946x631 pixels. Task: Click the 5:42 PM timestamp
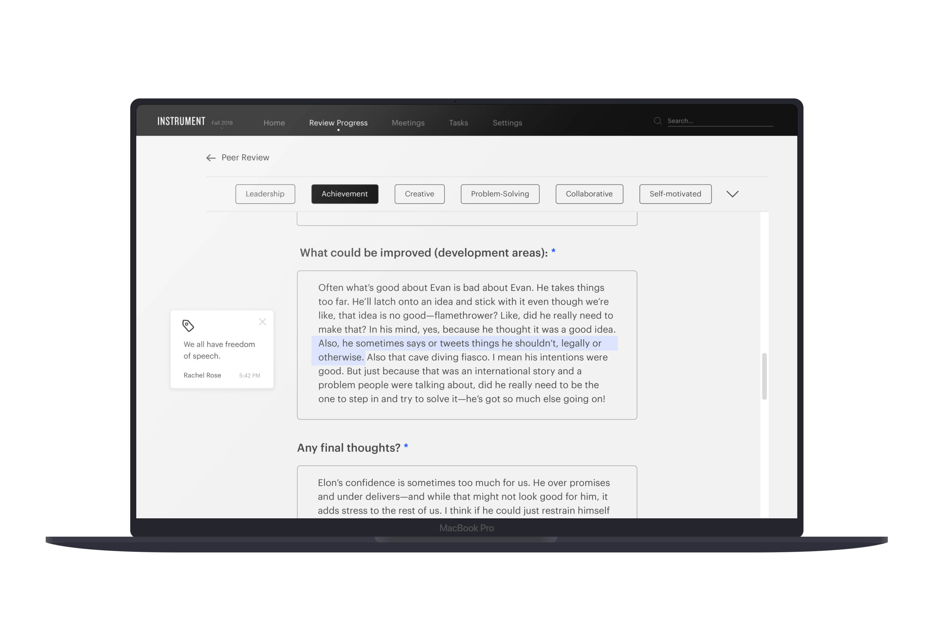[249, 376]
